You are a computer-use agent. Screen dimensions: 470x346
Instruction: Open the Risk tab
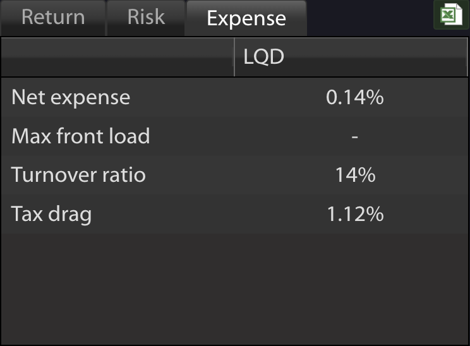tap(146, 18)
